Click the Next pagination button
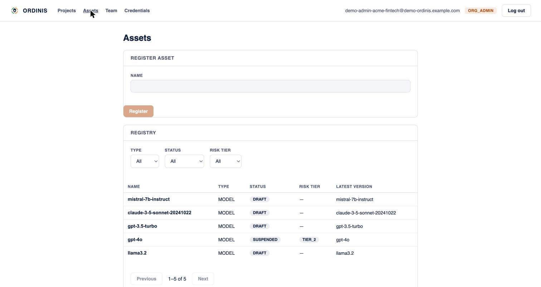Screen dimensions: 541x287 (203, 279)
